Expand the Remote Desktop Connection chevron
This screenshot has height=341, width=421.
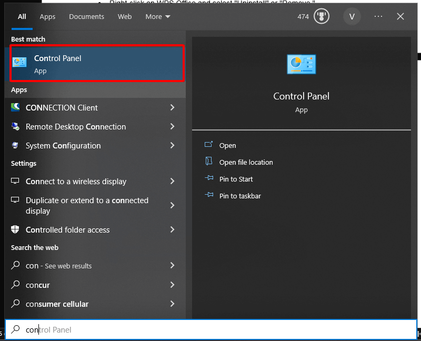click(172, 127)
